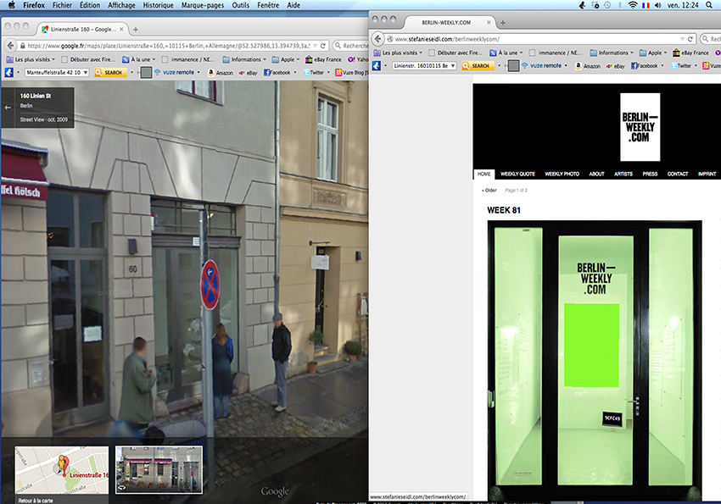Image resolution: width=721 pixels, height=504 pixels.
Task: Go back in the Berlin-Weekly Firefox window
Action: 378,39
